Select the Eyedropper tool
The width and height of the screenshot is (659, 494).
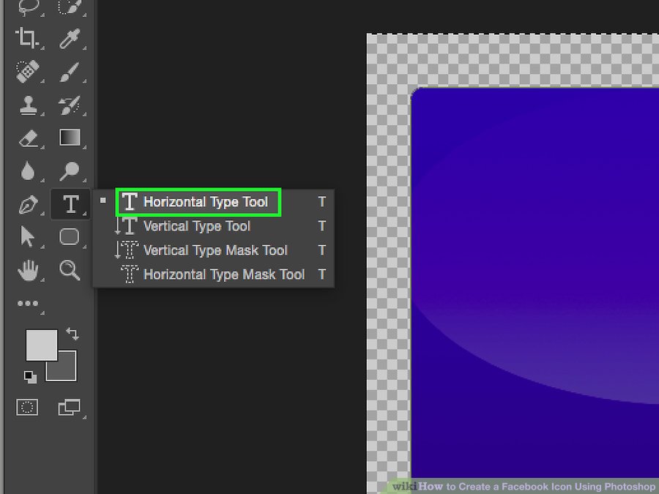click(x=70, y=37)
